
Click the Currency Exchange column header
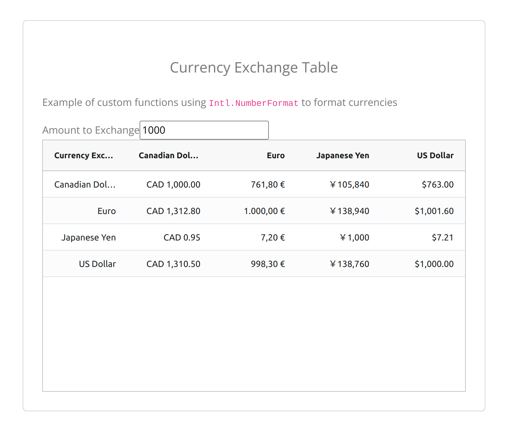[84, 155]
